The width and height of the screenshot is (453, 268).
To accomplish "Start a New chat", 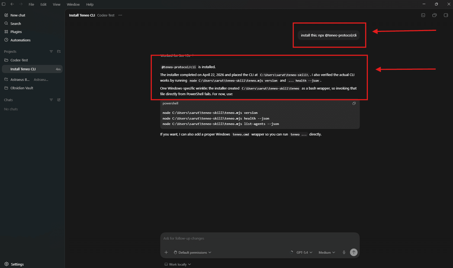I will (32, 15).
